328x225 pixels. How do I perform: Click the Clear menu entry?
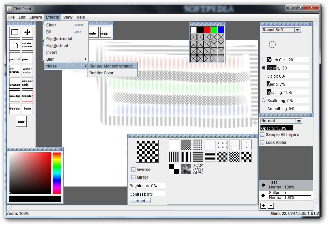[67, 25]
